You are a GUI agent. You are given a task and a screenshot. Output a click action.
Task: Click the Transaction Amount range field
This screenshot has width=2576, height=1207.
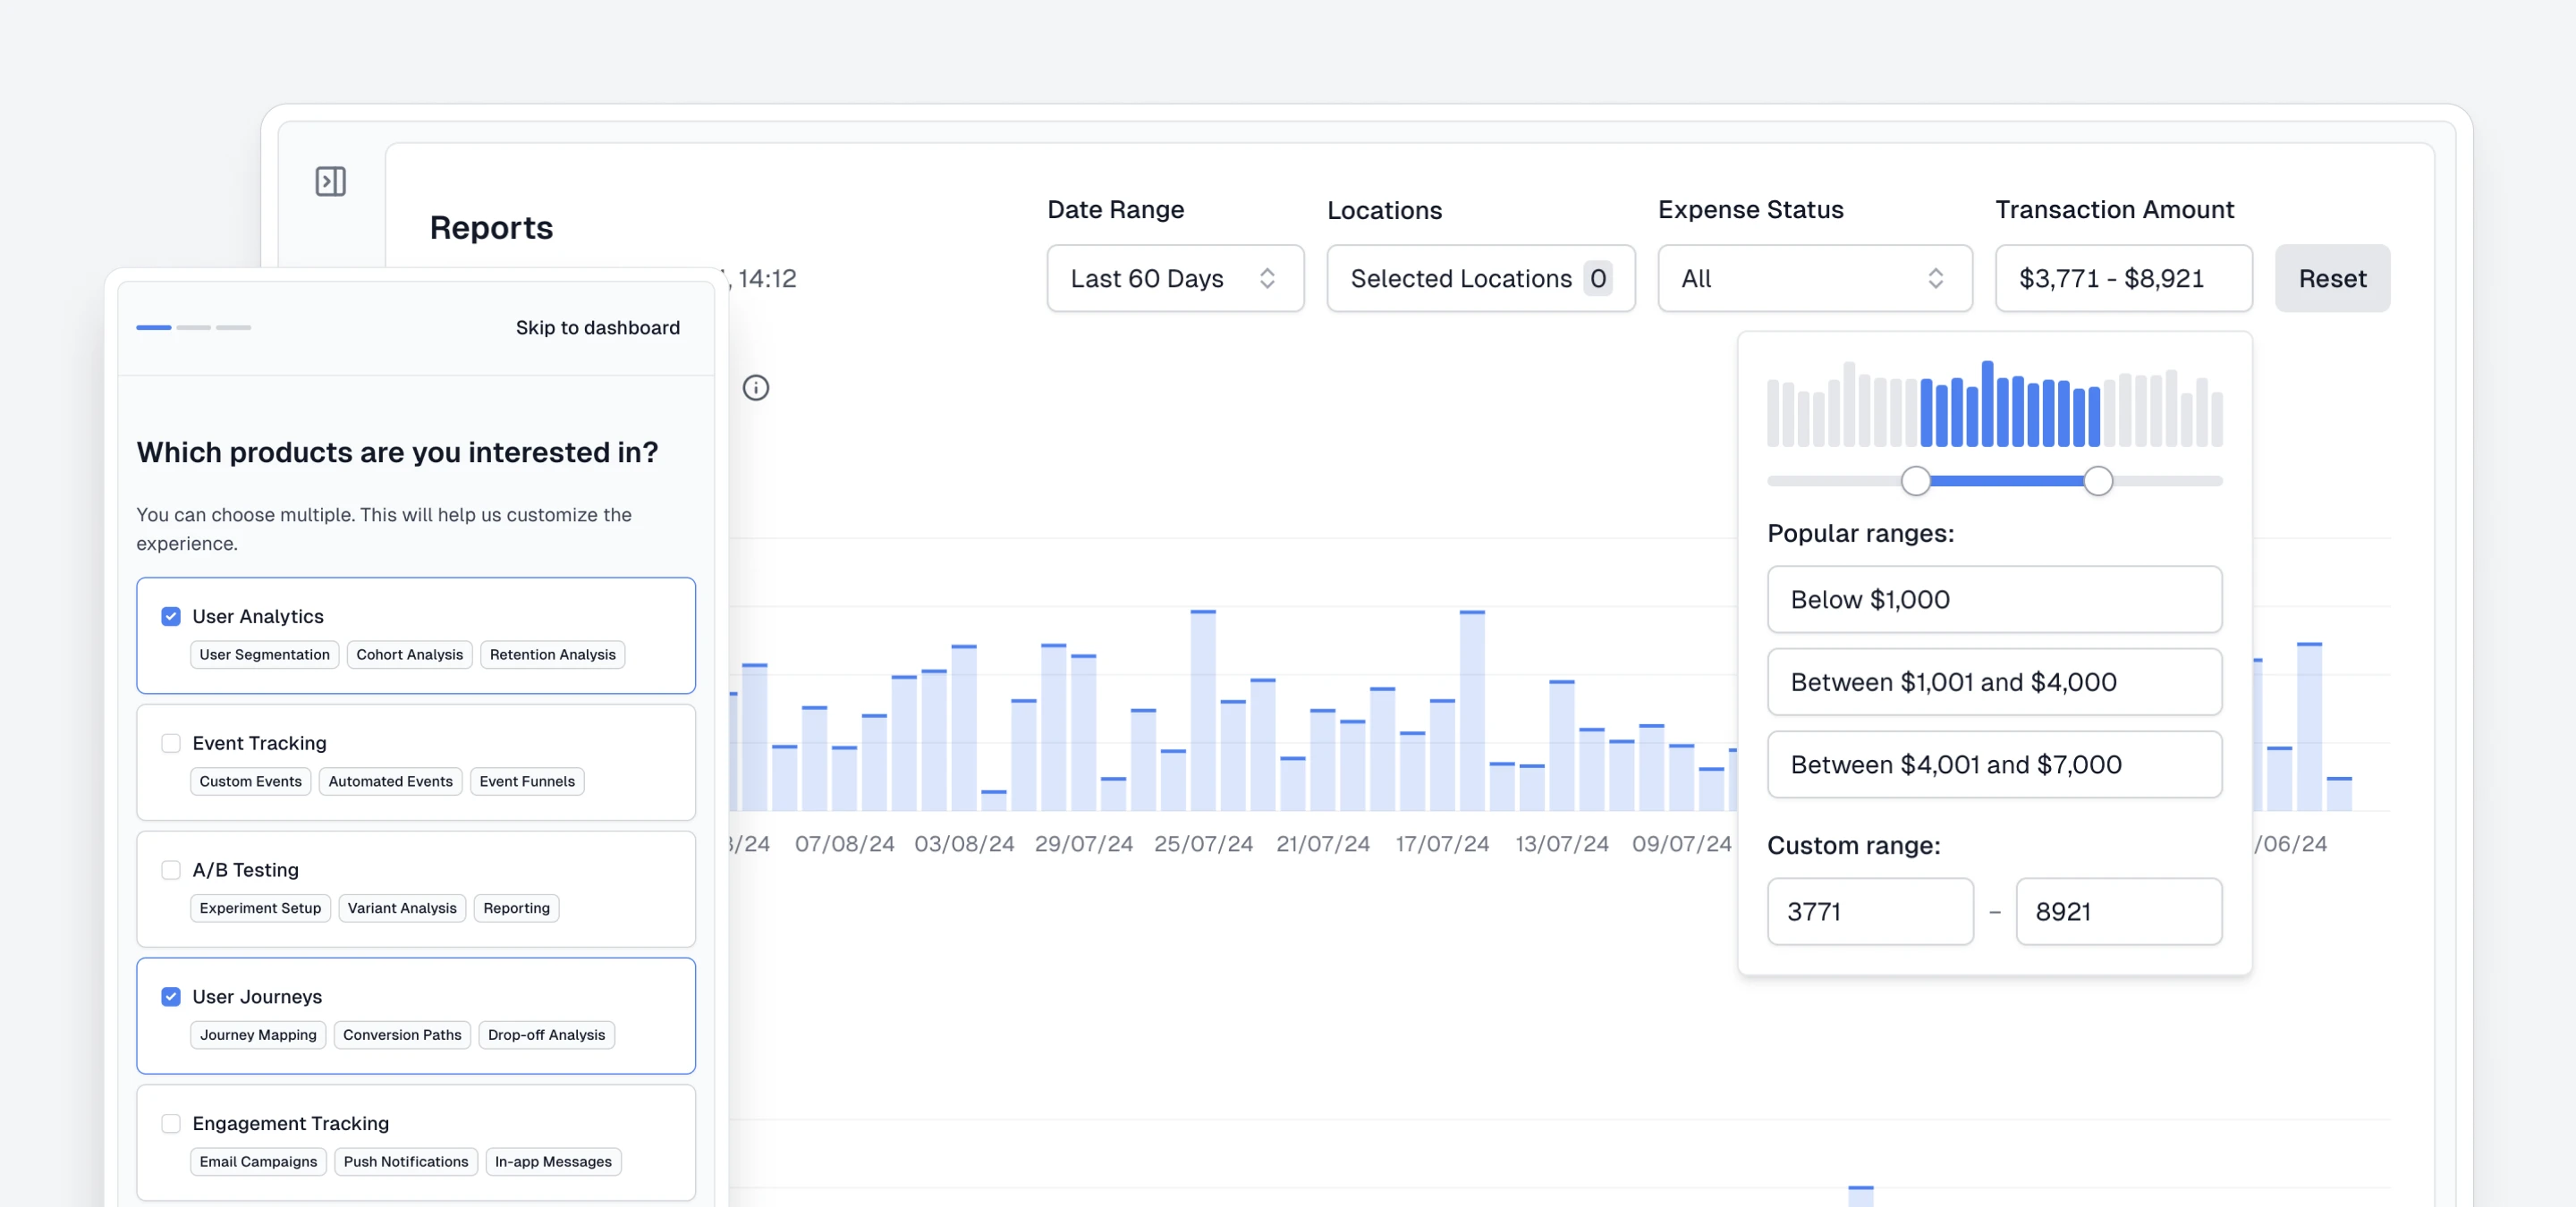click(2123, 278)
